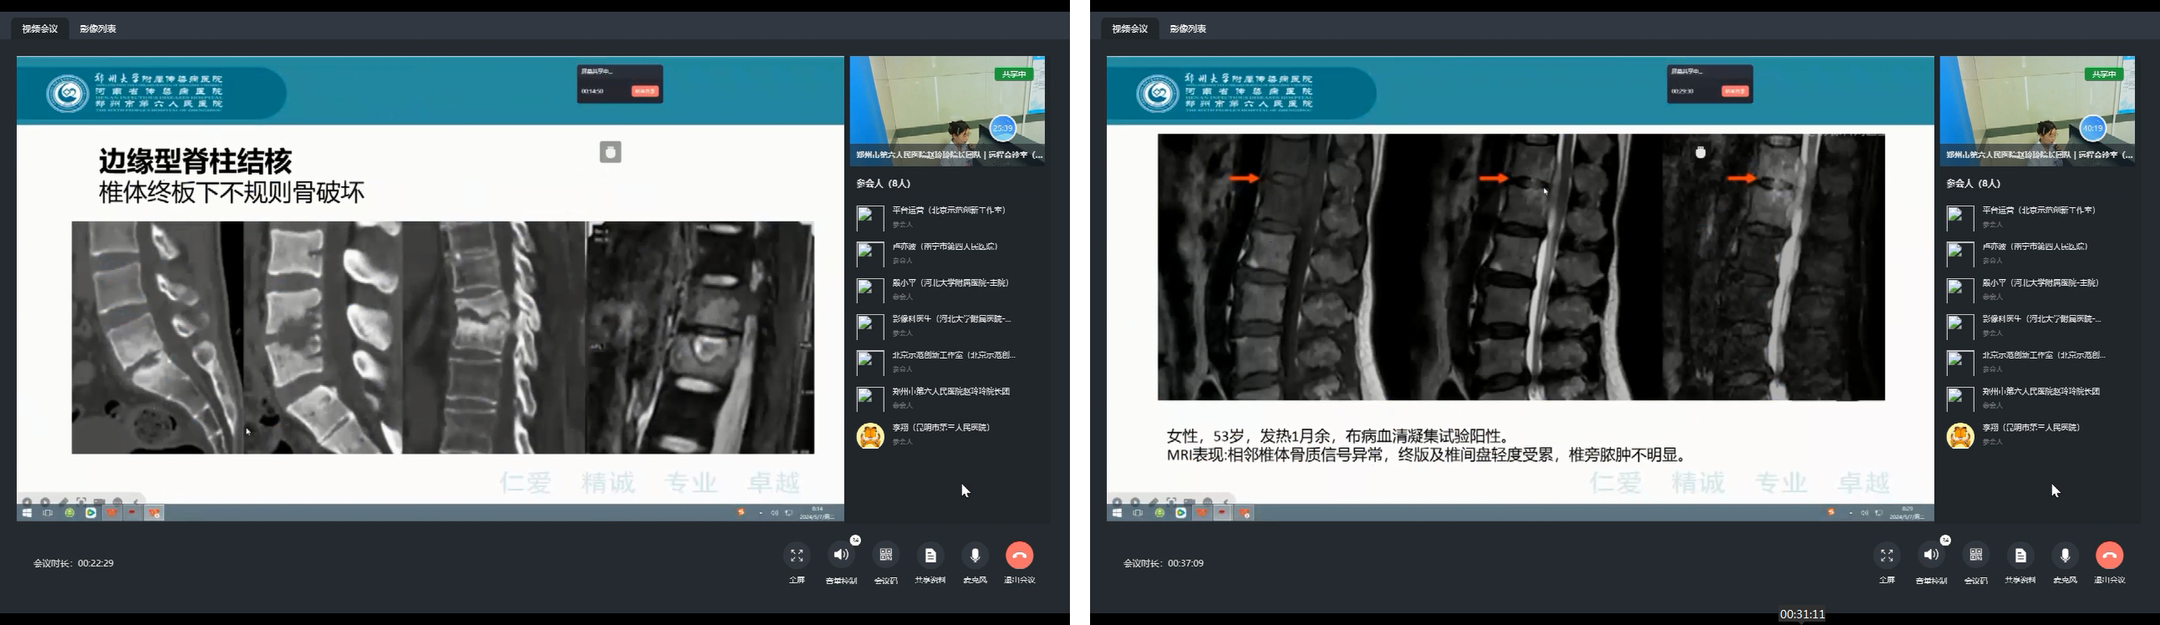Click the 参会人 (8人) header in right window
Screen dimensions: 2160x625
point(1973,183)
